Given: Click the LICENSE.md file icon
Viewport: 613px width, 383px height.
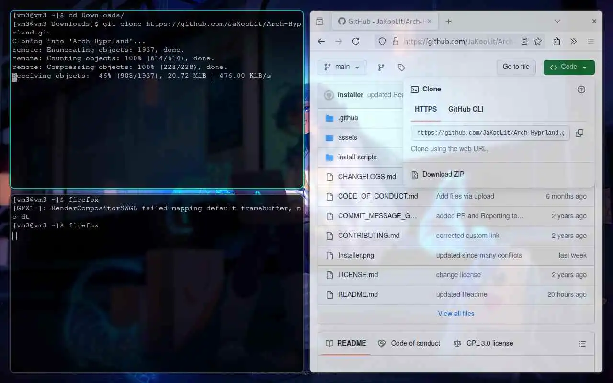Looking at the screenshot, I should point(329,275).
